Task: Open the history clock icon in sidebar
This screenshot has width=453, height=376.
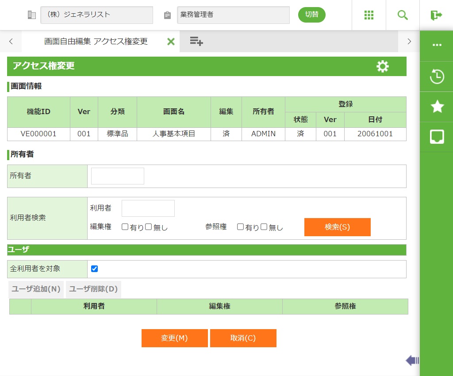Action: coord(437,77)
